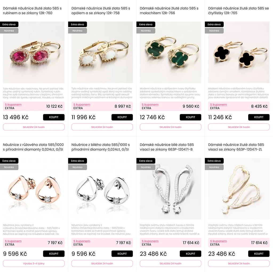Open title of white gold 663P-120471-B earrings

(x=167, y=147)
